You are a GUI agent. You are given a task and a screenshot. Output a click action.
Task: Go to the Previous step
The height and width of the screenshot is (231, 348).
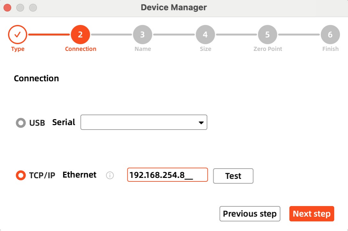(250, 214)
